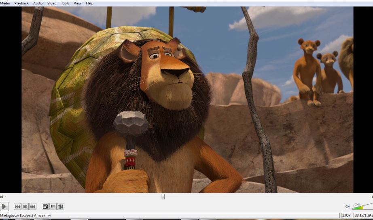373x220 pixels.
Task: Skip to the next media item
Action: pos(33,207)
